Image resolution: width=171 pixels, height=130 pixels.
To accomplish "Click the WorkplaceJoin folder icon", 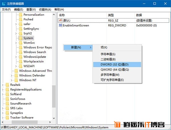I will click(x=21, y=62).
